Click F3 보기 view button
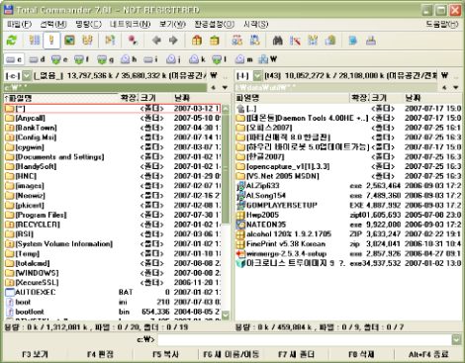 tap(35, 354)
